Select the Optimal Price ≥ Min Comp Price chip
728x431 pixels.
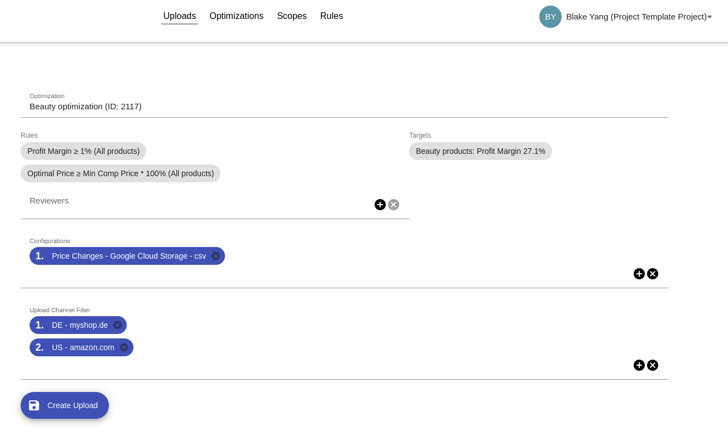point(121,173)
